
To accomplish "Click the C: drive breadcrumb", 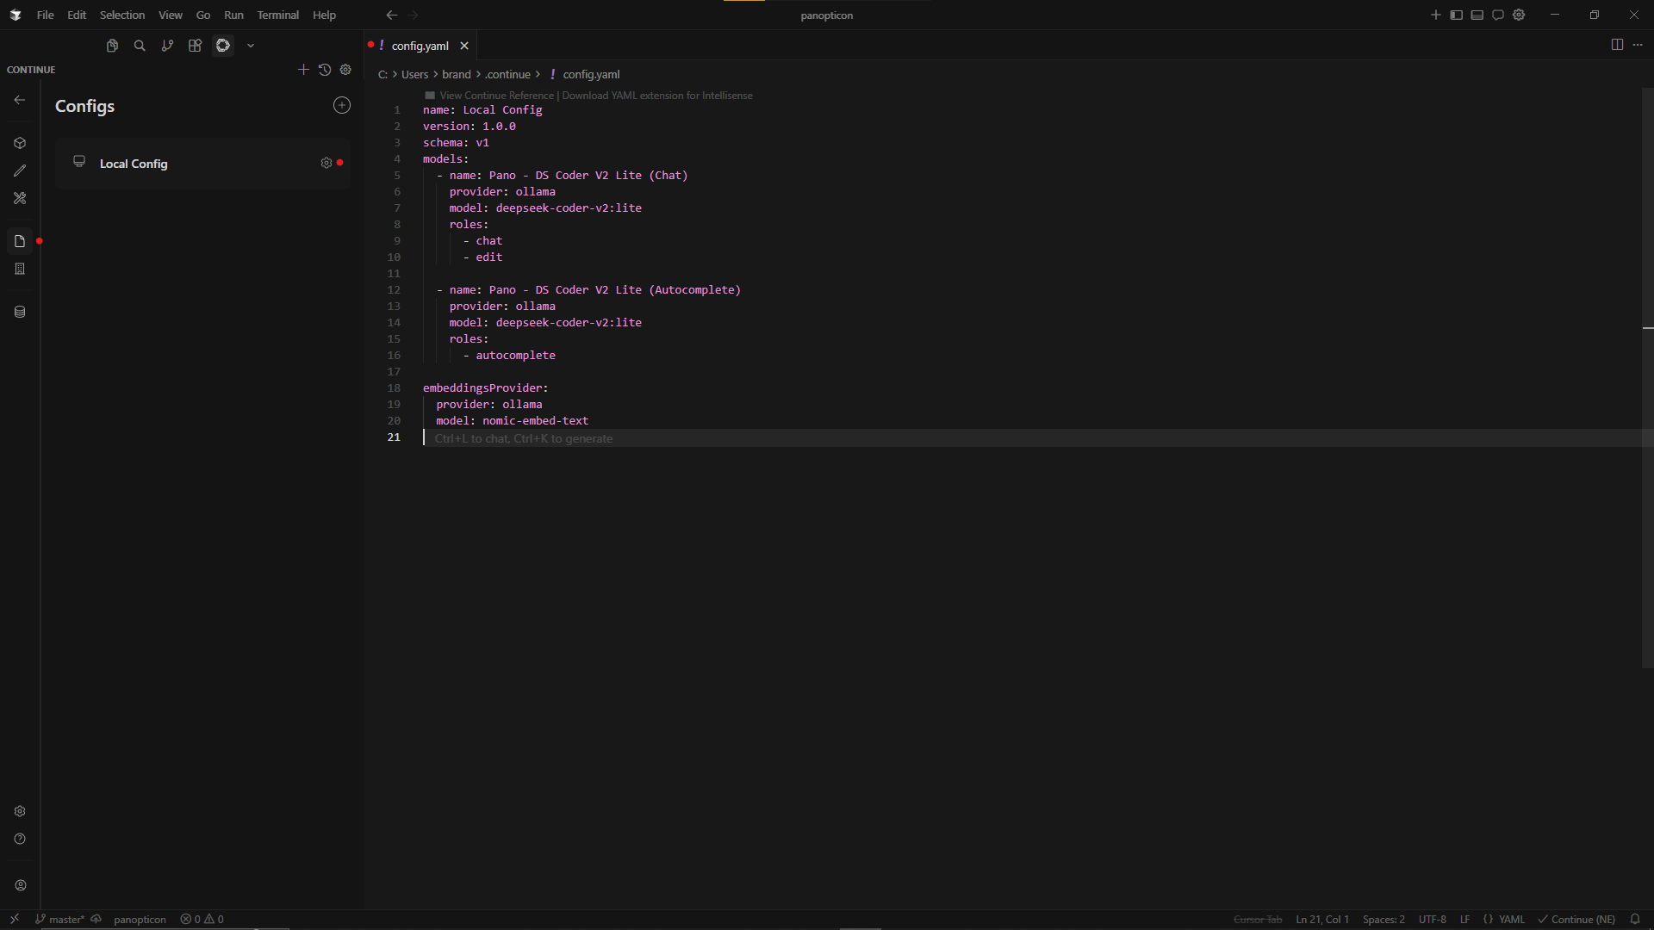I will 382,74.
